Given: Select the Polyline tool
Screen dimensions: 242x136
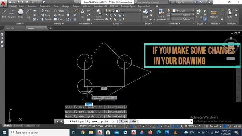Looking at the screenshot, I should point(12,14).
